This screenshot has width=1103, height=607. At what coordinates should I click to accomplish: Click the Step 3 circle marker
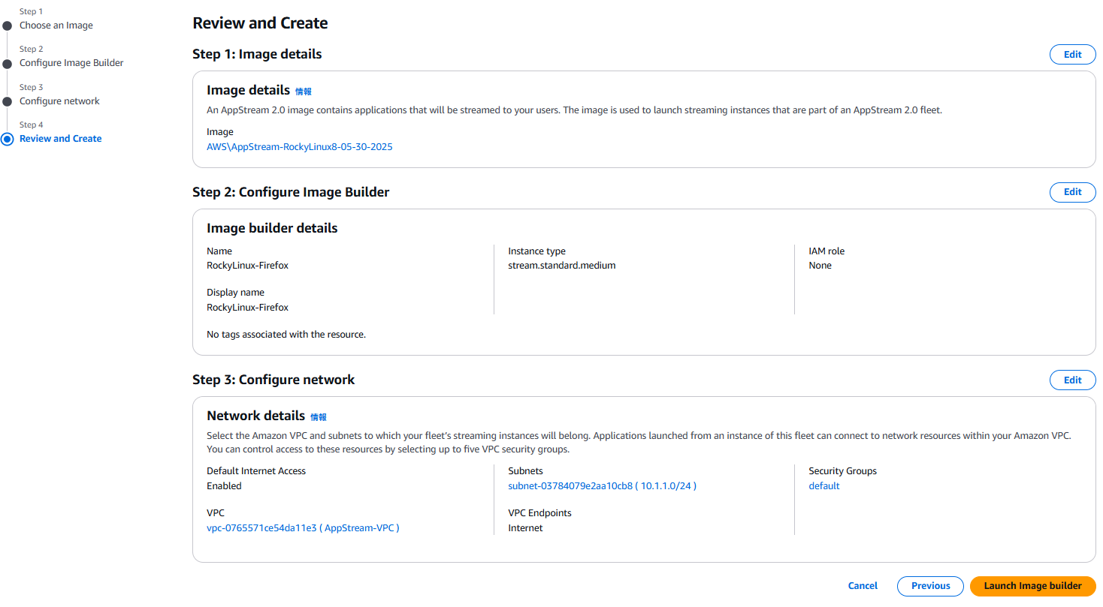[x=7, y=101]
